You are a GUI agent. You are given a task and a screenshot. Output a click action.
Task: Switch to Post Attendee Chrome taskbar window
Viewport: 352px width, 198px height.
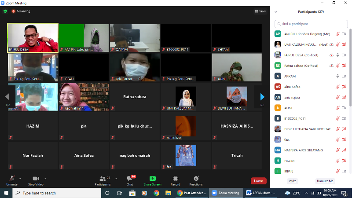pos(192,193)
